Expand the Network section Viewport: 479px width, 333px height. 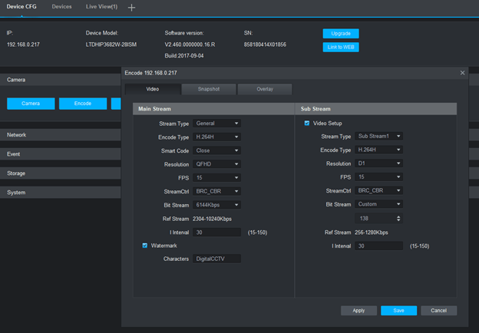tap(17, 135)
